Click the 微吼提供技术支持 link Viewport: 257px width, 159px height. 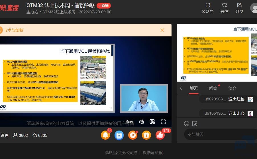coord(121,153)
